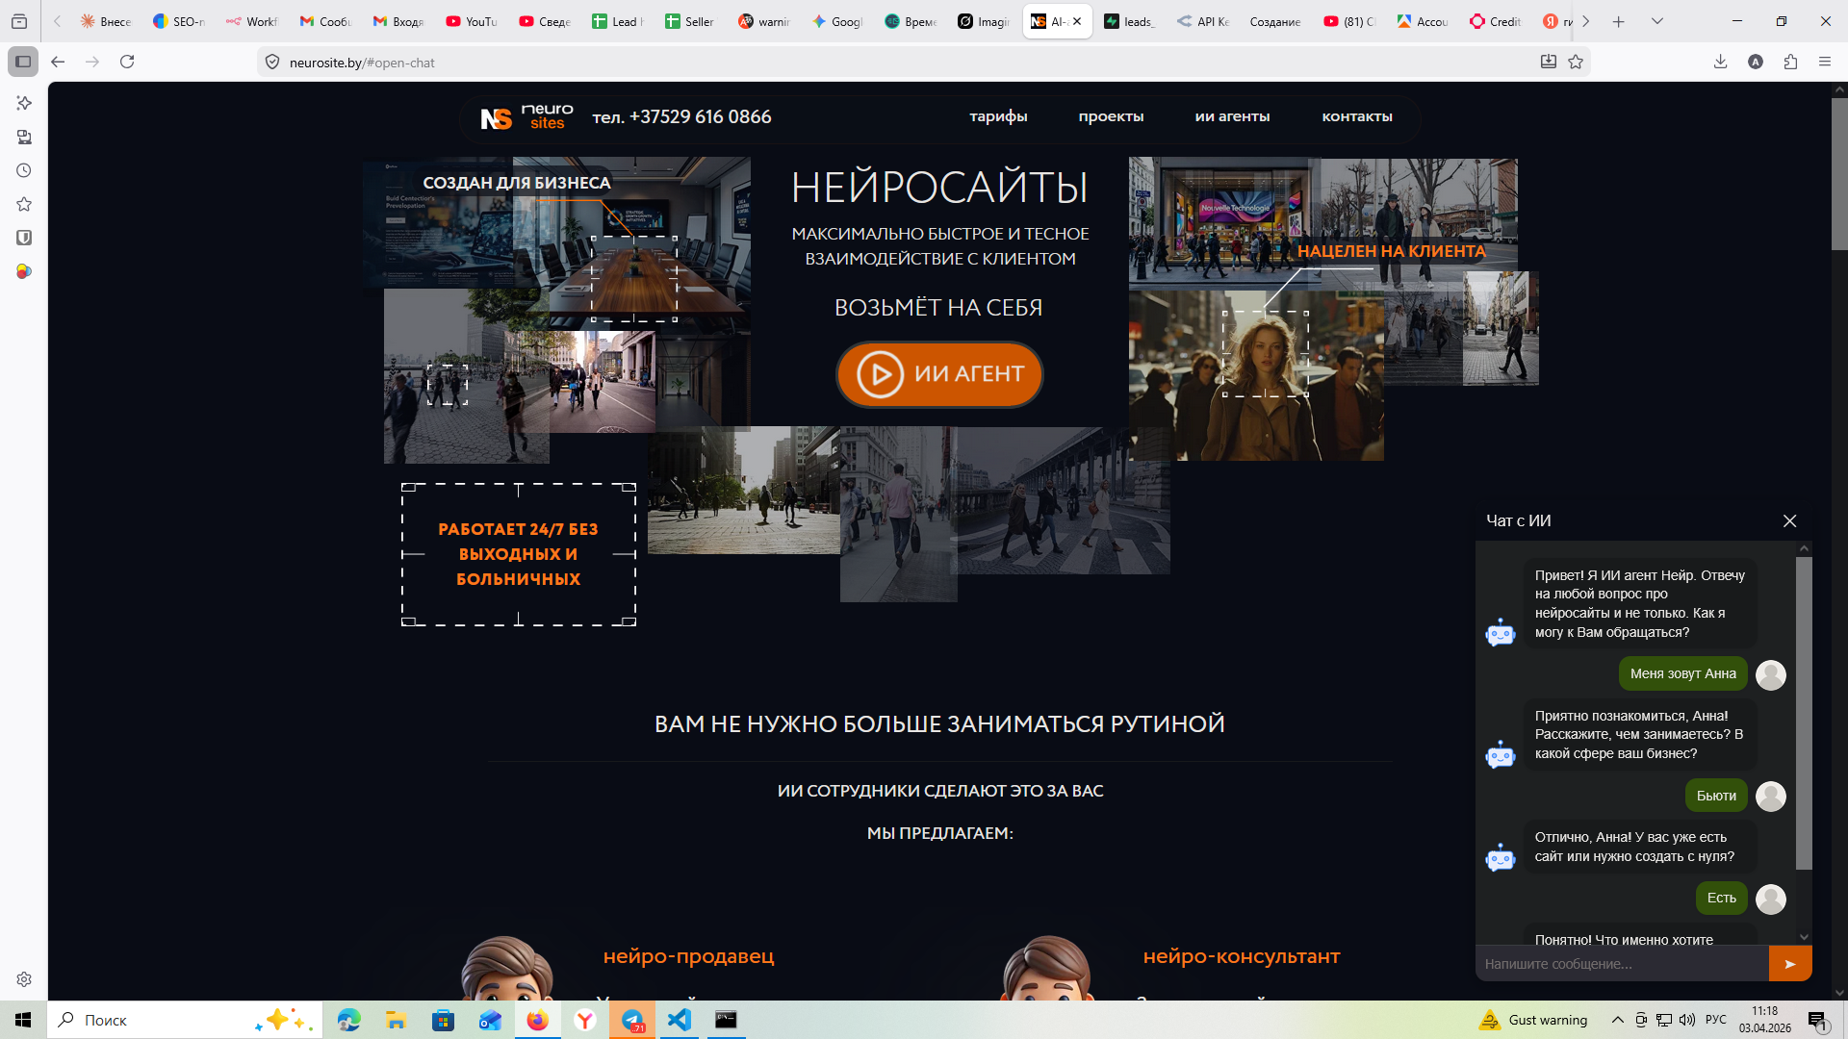The image size is (1848, 1039).
Task: Open sidebar settings via the gear icon
Action: (23, 978)
